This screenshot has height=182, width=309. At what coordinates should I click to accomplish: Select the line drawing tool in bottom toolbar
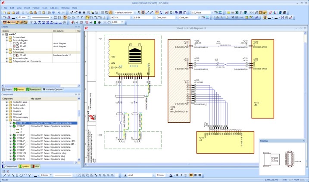4,175
